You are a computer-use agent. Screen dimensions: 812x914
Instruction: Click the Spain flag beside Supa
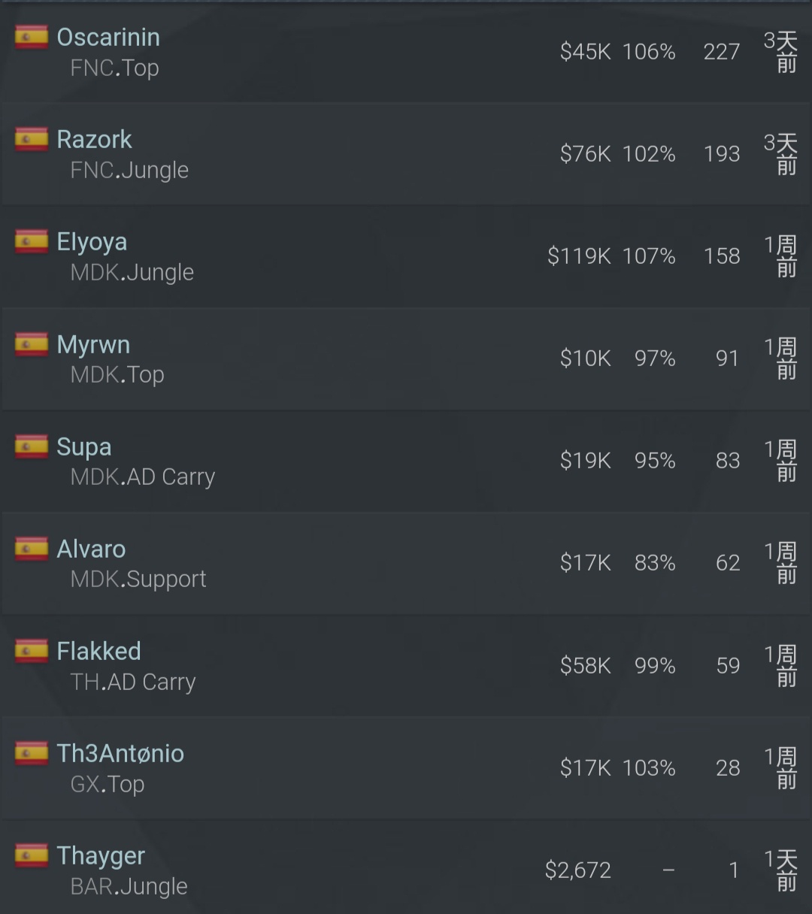click(x=32, y=446)
